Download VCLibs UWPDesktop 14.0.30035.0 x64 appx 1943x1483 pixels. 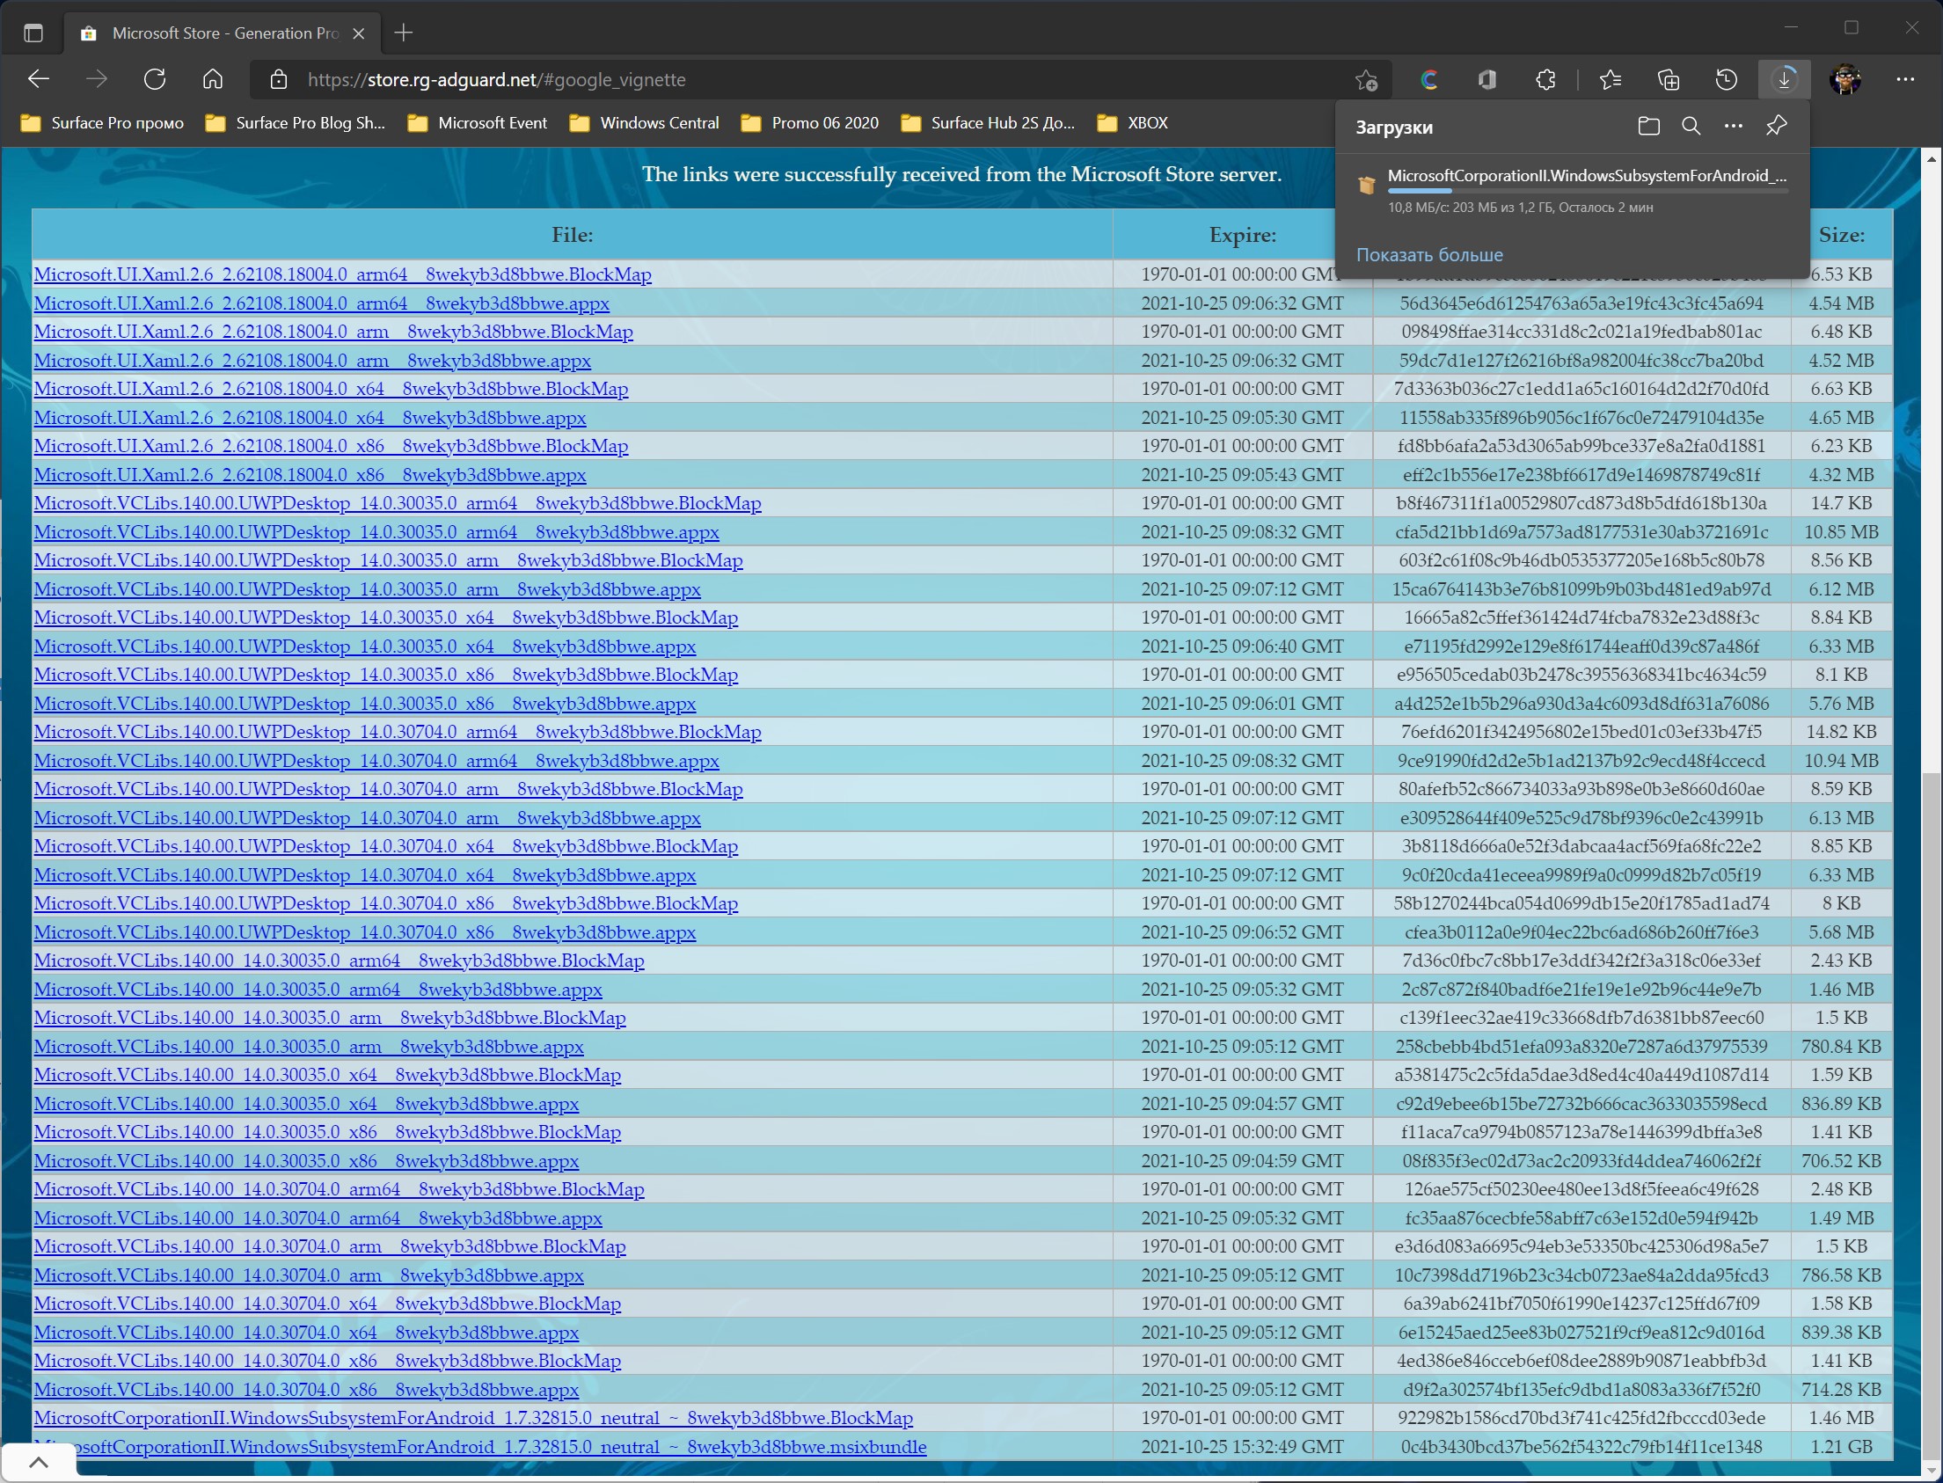[365, 647]
